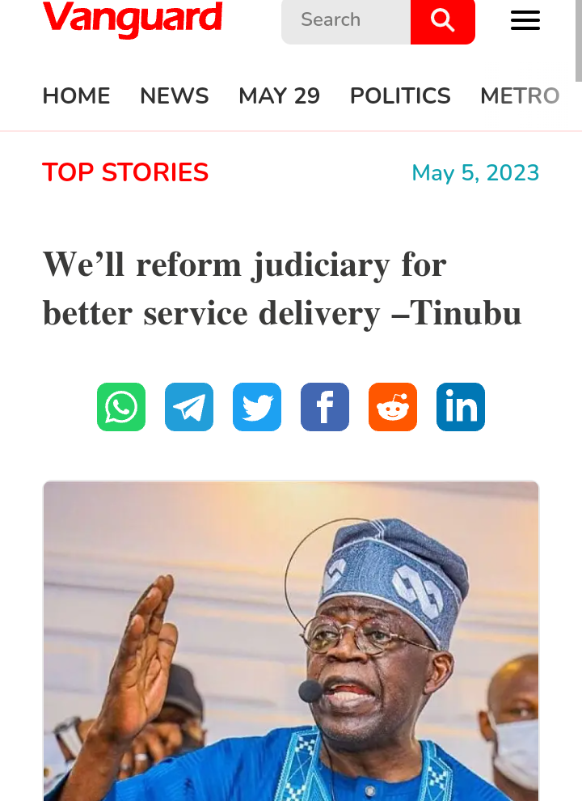This screenshot has width=582, height=801.
Task: Share article on Reddit
Action: pos(393,407)
